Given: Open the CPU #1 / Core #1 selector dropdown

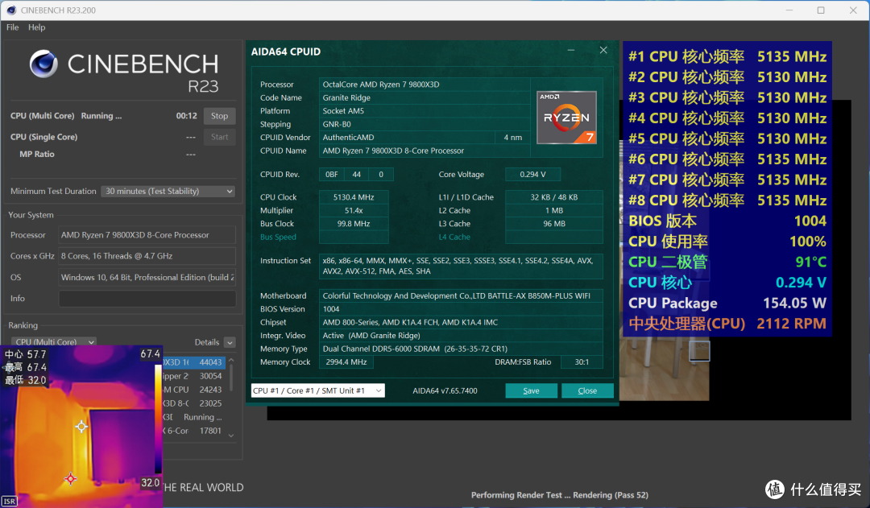Looking at the screenshot, I should point(318,390).
